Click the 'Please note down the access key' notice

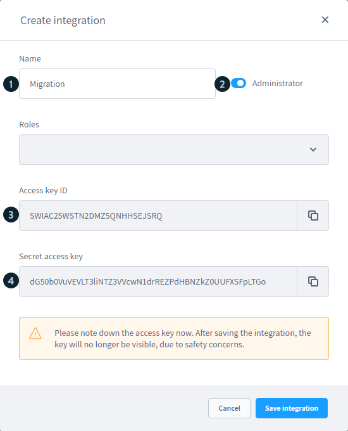coord(174,338)
